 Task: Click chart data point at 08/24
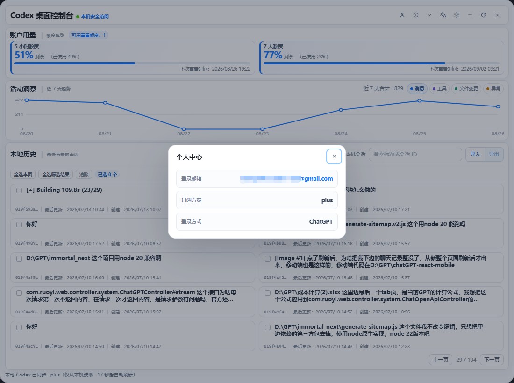[x=341, y=110]
